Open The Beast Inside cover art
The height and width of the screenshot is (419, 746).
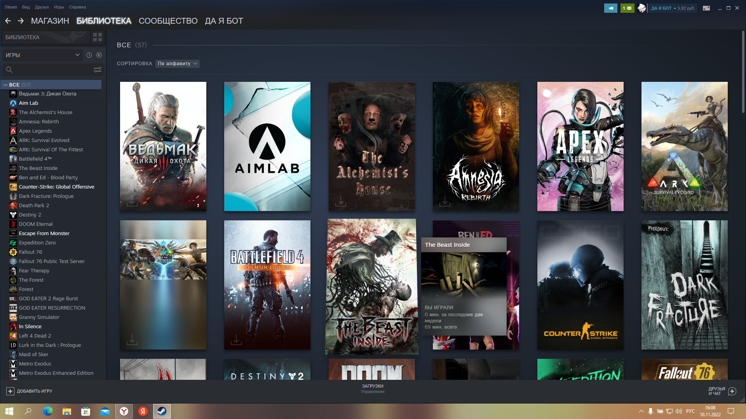372,287
